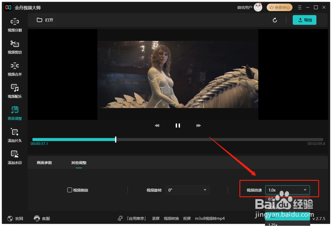
Task: Click the 金舟视频大师 app logo
Action: click(x=8, y=8)
